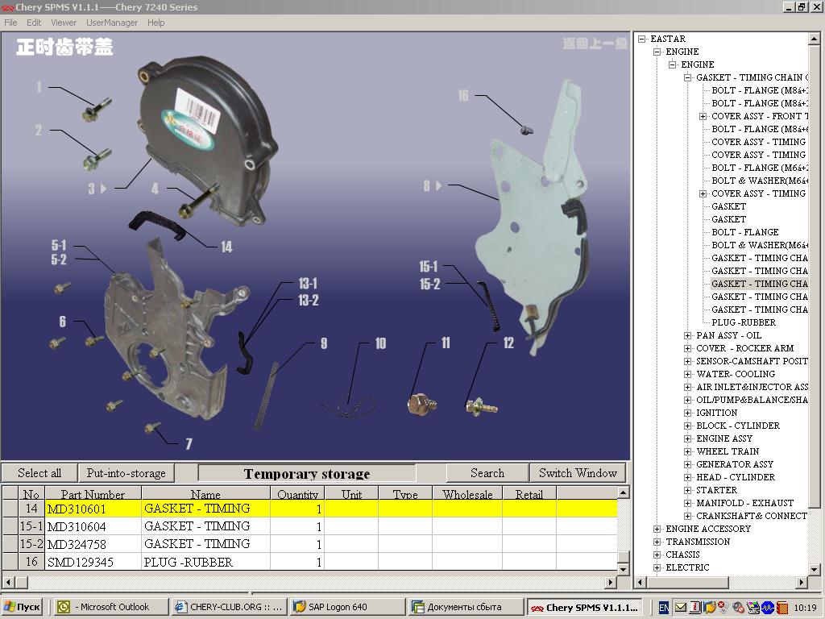This screenshot has width=825, height=619.
Task: Select WHEEL TRAIN in the tree
Action: tap(728, 451)
